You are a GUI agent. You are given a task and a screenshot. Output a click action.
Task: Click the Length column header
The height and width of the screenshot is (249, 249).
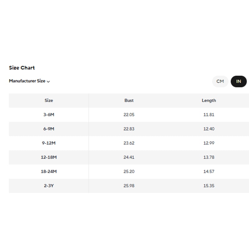(x=209, y=101)
